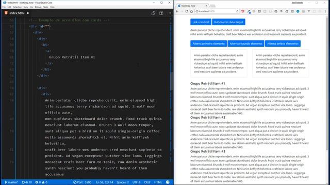330x185 pixels.
Task: Open the Help menu in VS Code
Action: tap(52, 7)
